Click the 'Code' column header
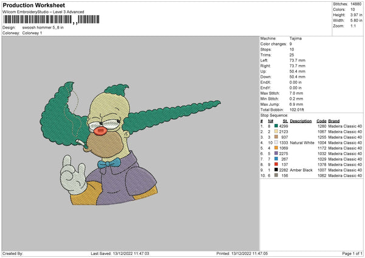Image resolution: width=365 pixels, height=258 pixels. [321, 121]
